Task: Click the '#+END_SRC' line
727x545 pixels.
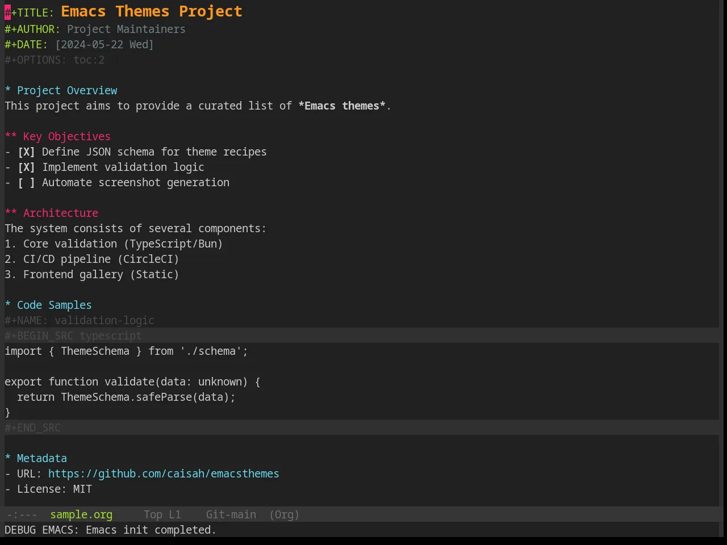Action: pyautogui.click(x=32, y=427)
